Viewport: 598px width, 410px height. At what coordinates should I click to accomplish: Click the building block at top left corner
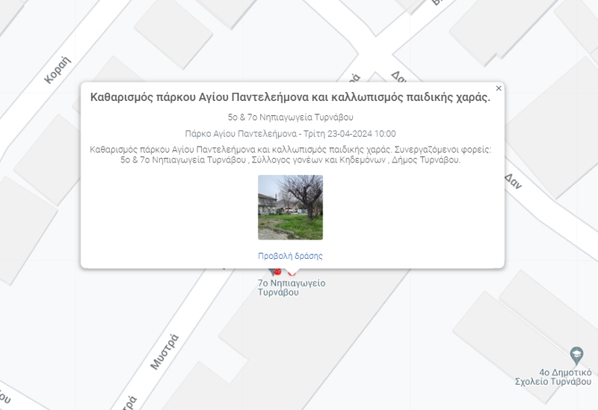pyautogui.click(x=30, y=15)
